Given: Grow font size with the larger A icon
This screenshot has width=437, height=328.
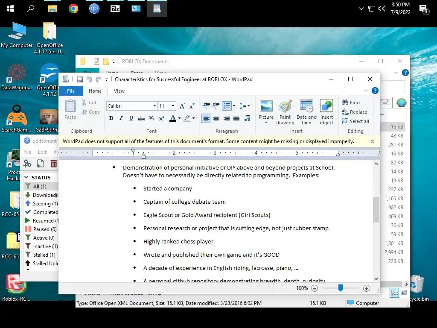Looking at the screenshot, I should click(182, 106).
